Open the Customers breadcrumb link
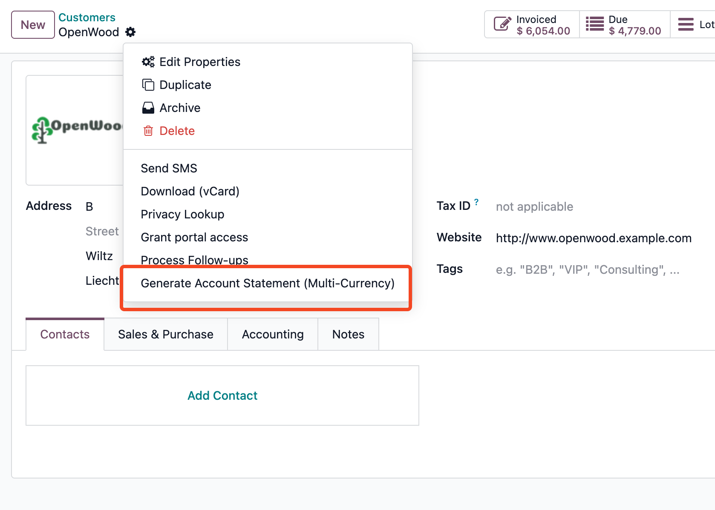This screenshot has width=715, height=510. point(87,17)
